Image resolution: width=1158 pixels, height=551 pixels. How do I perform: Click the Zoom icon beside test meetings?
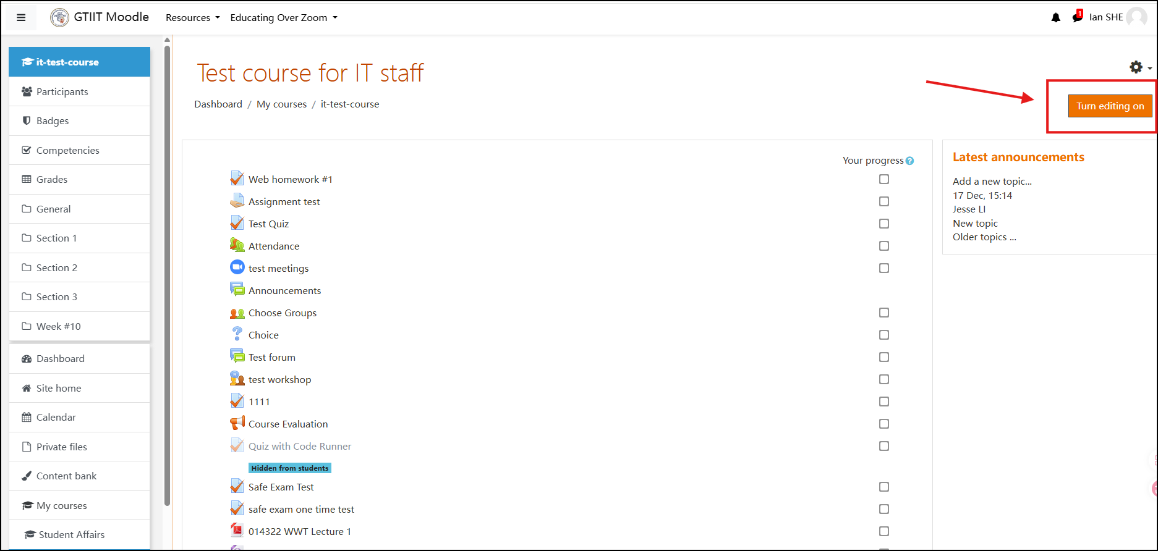237,267
